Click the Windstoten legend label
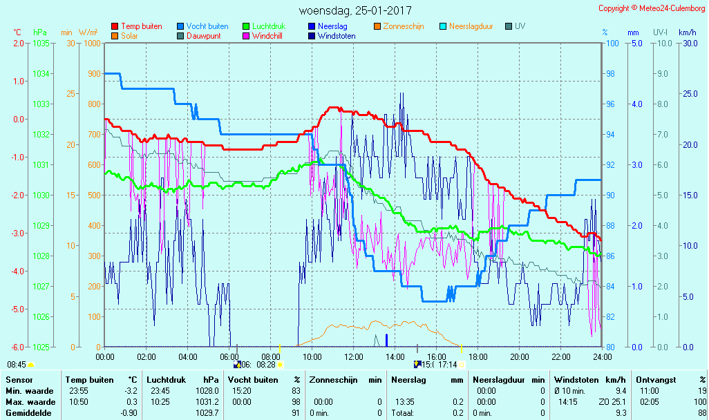 coord(337,36)
